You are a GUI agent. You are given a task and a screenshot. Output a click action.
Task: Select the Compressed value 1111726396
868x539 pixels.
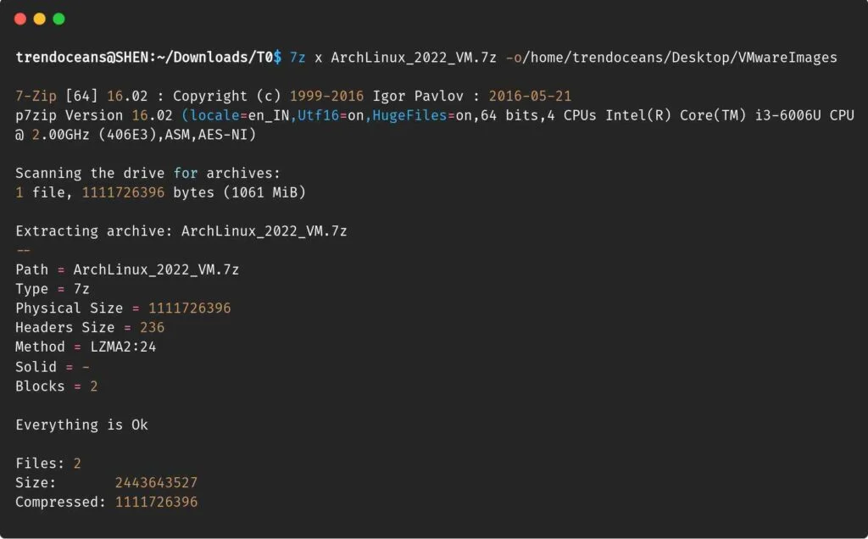[156, 502]
